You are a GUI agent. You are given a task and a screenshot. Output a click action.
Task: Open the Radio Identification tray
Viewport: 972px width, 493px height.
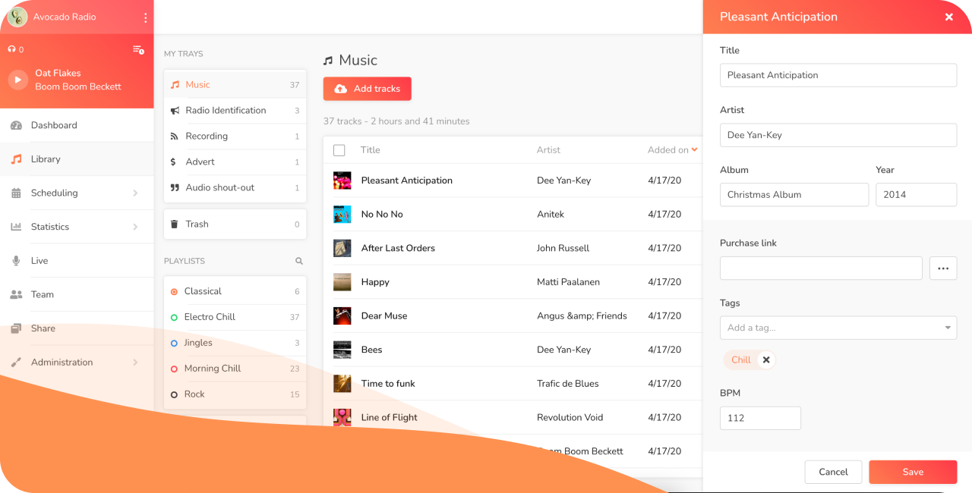point(226,110)
